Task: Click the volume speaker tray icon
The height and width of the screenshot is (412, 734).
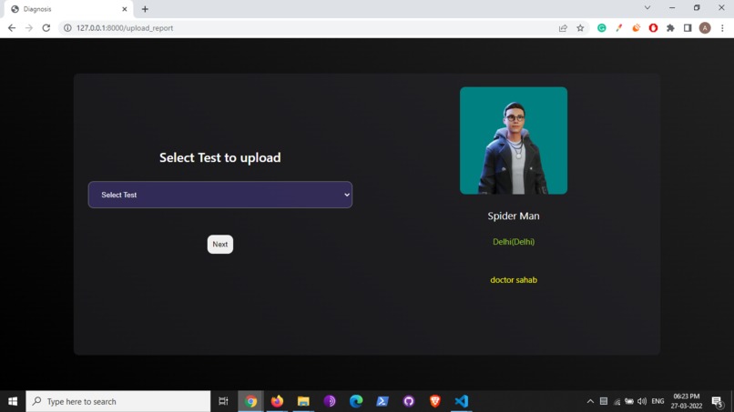Action: pos(642,401)
